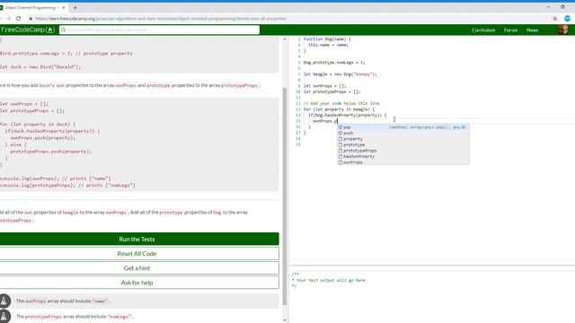Click the scroll-down arrow of instructions panel

285,320
